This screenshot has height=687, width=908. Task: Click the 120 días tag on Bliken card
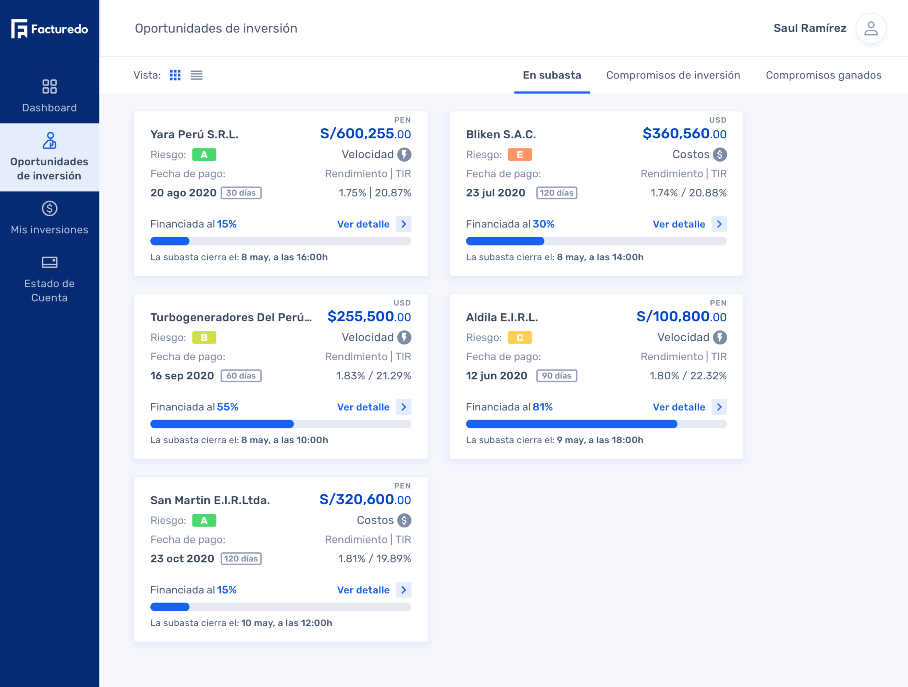[x=557, y=193]
